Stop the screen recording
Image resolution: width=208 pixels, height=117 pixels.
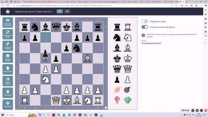point(197,110)
